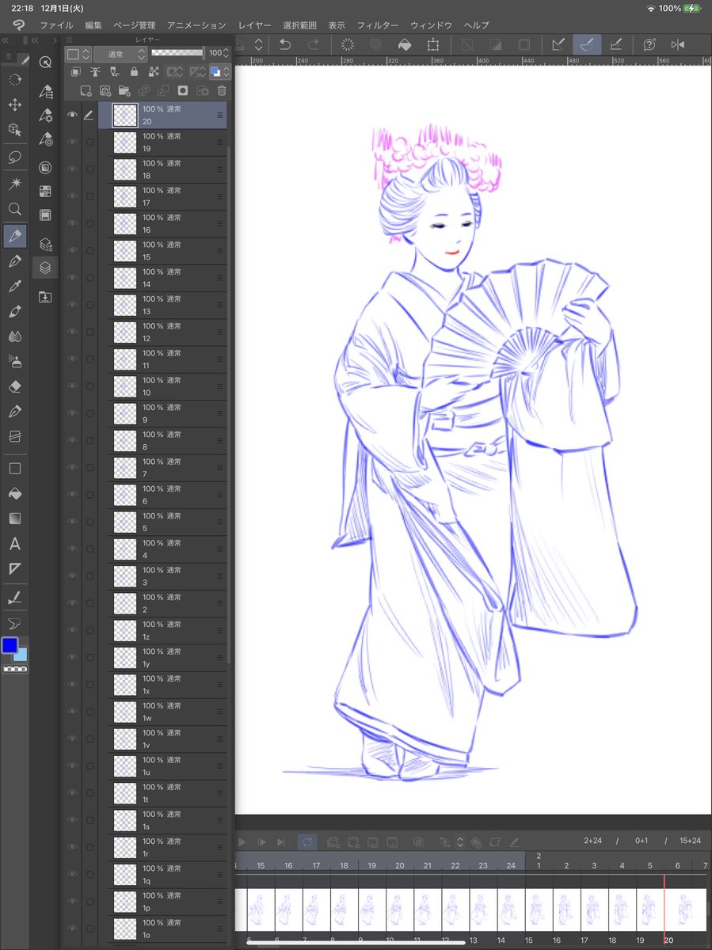
Task: Hide layer 20 with the eye icon
Action: tap(73, 115)
